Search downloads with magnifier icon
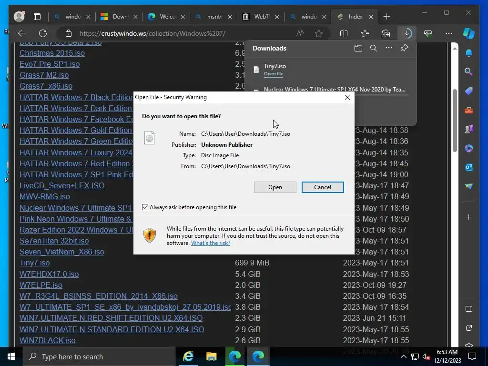 tap(374, 48)
